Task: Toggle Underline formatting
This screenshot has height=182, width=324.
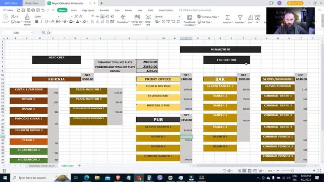Action: (x=46, y=21)
